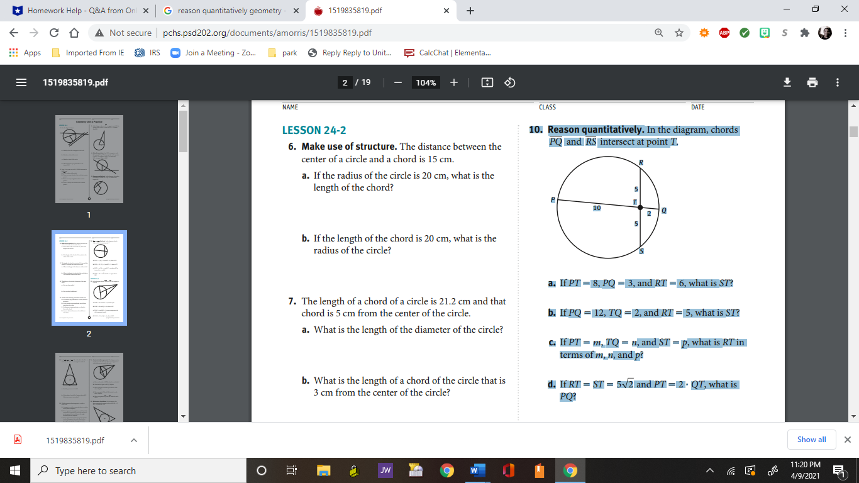859x483 pixels.
Task: Zoom out of the PDF page
Action: click(397, 82)
